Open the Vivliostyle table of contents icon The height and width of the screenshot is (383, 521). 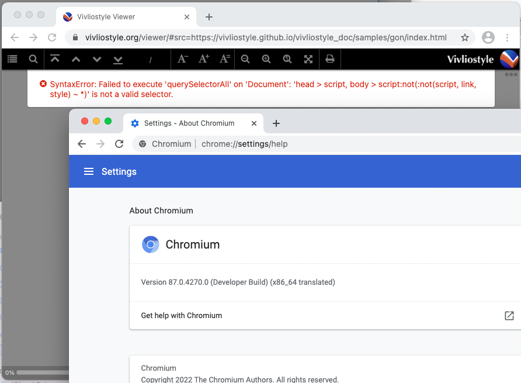click(12, 59)
